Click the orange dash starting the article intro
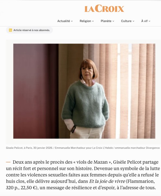Image resolution: width=161 pixels, height=196 pixels. 8,162
